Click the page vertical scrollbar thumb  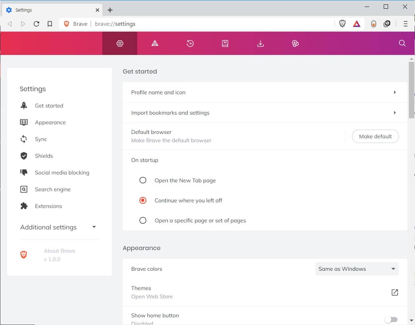pyautogui.click(x=411, y=90)
